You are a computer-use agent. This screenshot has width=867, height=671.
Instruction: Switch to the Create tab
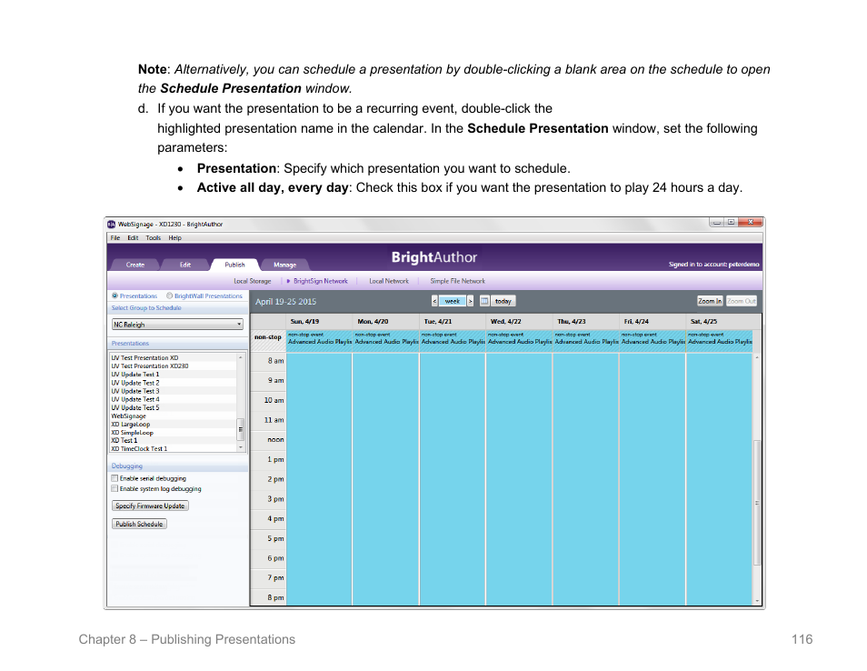pyautogui.click(x=135, y=265)
